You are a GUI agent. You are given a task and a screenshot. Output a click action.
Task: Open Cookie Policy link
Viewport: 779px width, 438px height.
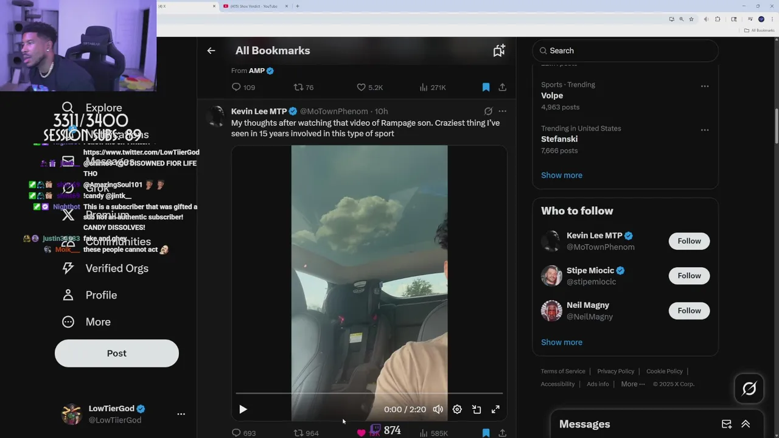(x=664, y=371)
